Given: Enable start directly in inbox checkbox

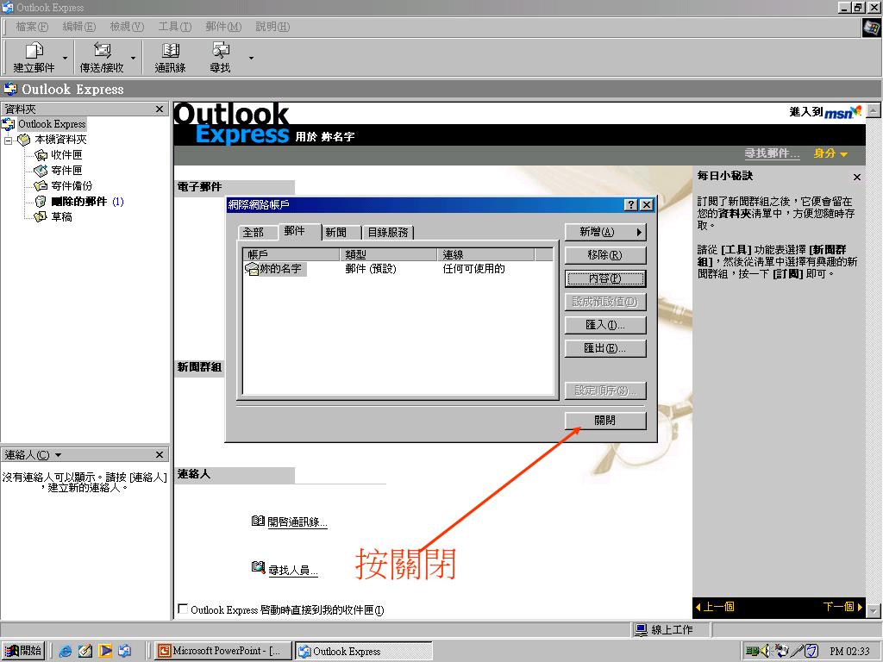Looking at the screenshot, I should (183, 609).
